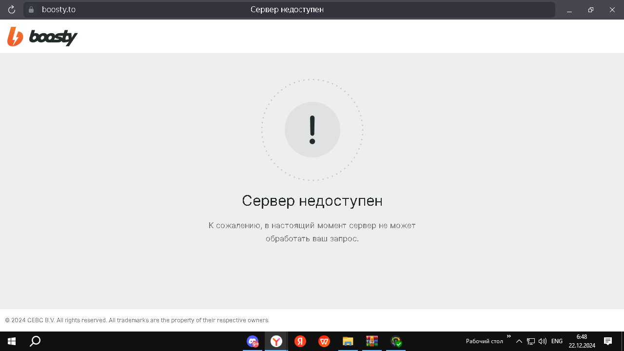Screen dimensions: 624x351
Task: Open WPS Office from taskbar
Action: (324, 341)
